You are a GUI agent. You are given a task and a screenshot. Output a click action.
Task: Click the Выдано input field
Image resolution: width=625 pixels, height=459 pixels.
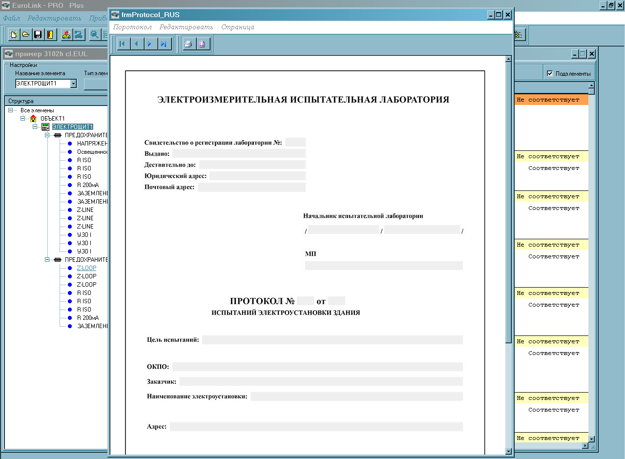(x=239, y=153)
